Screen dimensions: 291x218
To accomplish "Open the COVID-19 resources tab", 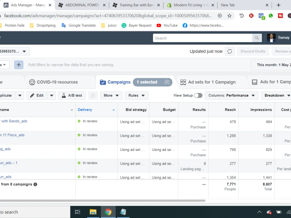I will (x=54, y=82).
